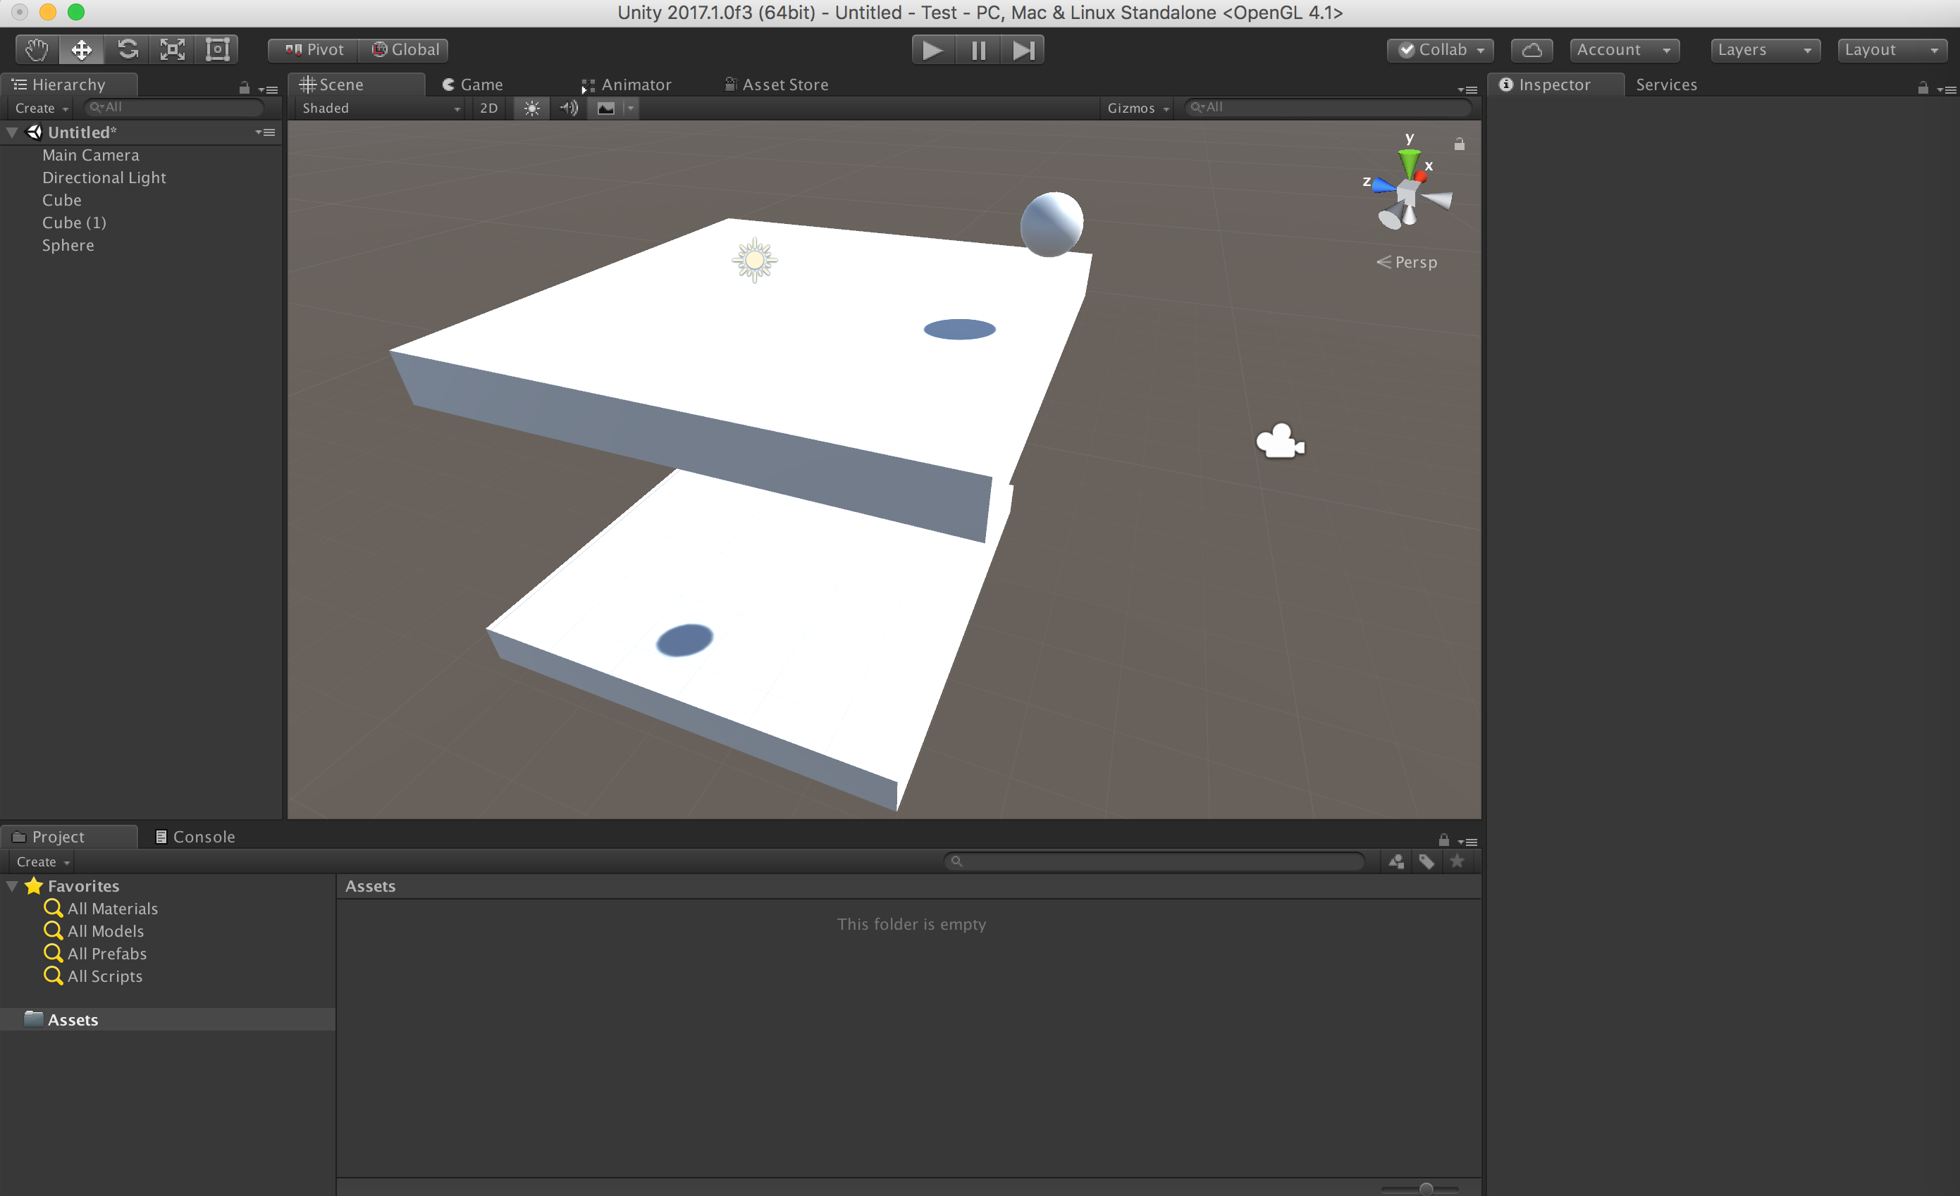Select the Assets folder
The width and height of the screenshot is (1960, 1196).
click(167, 1019)
